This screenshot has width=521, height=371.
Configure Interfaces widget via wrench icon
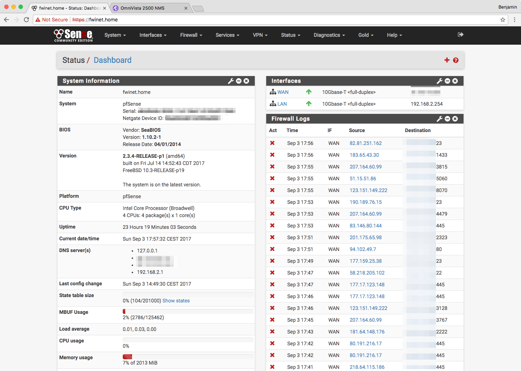click(x=440, y=81)
